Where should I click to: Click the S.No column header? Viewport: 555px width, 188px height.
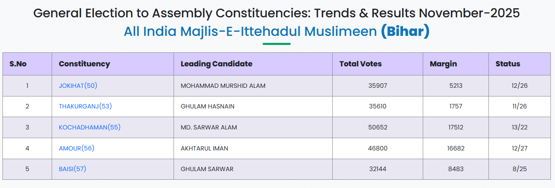point(18,64)
